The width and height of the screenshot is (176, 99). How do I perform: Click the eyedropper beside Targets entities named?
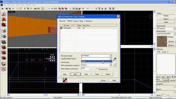coord(114,59)
